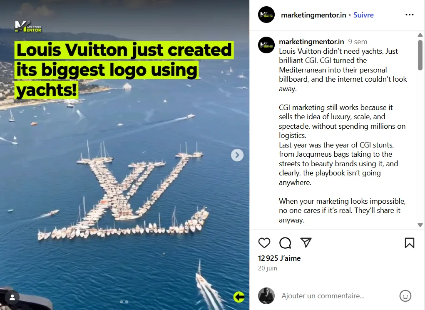This screenshot has width=425, height=310.
Task: Save post with bookmark icon
Action: (x=409, y=243)
